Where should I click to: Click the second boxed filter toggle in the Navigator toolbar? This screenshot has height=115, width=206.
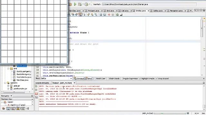[x=13, y=109]
